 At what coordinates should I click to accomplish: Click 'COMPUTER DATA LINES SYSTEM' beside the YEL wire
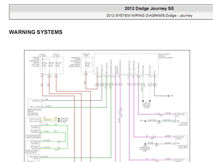pos(64,120)
